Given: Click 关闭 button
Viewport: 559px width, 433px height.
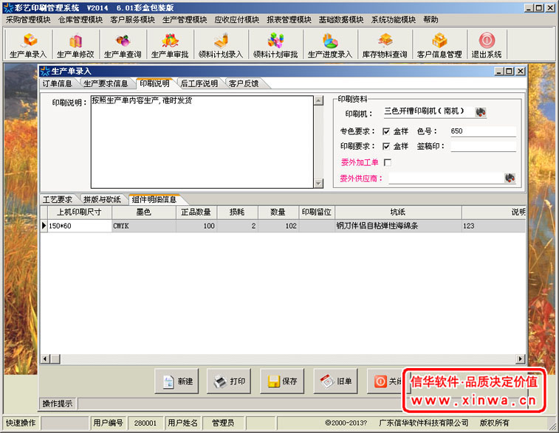Looking at the screenshot, I should [388, 381].
